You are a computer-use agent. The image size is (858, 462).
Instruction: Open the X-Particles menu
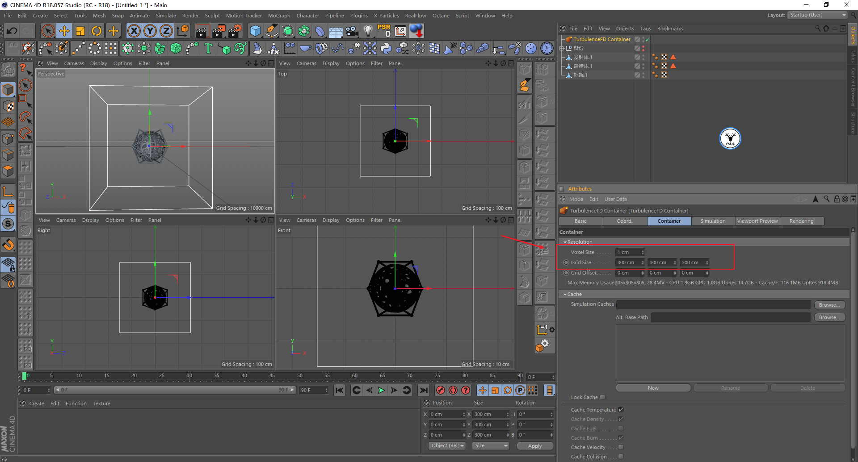point(386,16)
